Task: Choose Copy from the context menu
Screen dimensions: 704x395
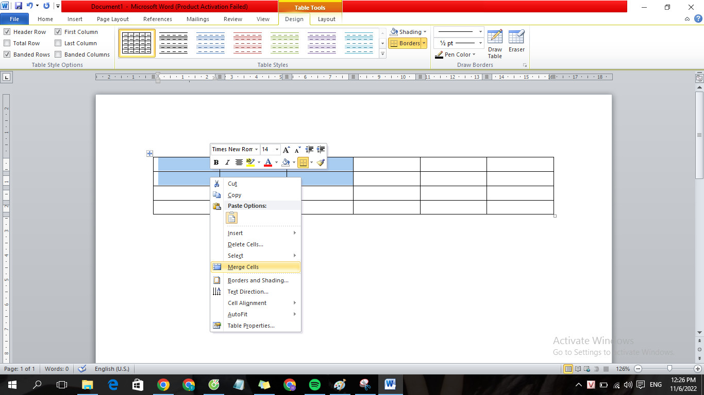Action: click(256, 195)
